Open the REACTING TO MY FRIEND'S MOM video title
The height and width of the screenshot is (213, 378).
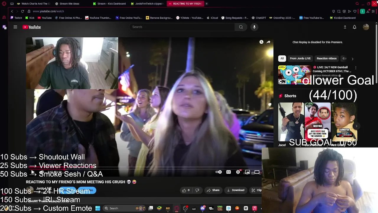click(x=81, y=182)
